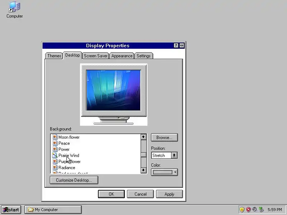Click the Windows flag logo on Start
The image size is (287, 215).
(5, 210)
